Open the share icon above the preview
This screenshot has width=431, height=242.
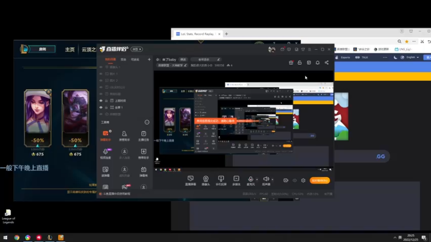(326, 62)
